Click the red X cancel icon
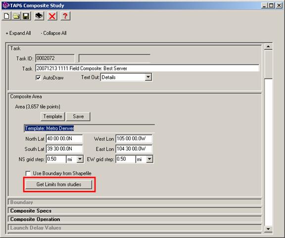The height and width of the screenshot is (238, 285). (x=52, y=16)
